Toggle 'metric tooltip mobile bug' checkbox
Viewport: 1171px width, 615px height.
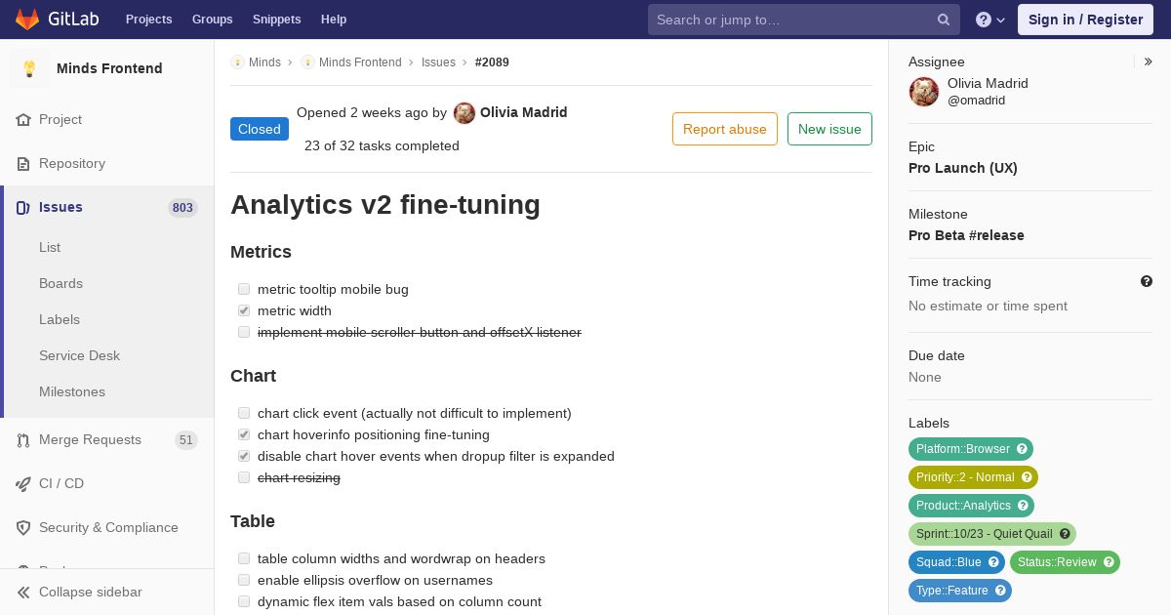[x=244, y=290]
